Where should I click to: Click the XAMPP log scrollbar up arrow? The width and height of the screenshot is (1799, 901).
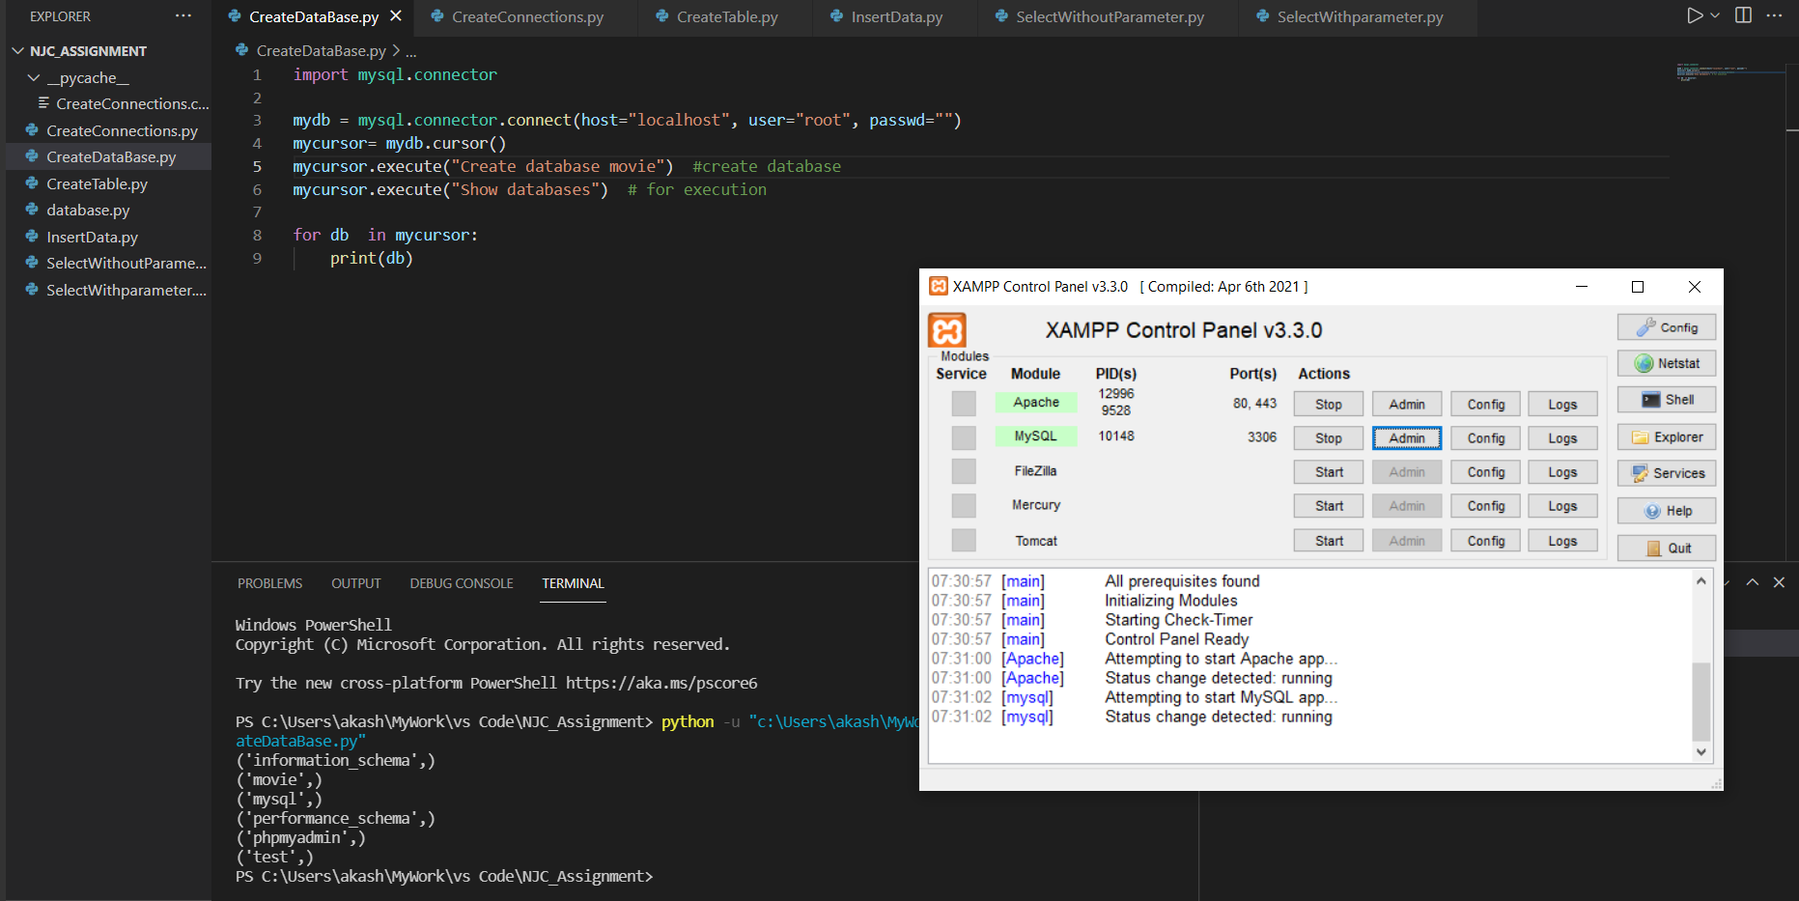(1701, 580)
